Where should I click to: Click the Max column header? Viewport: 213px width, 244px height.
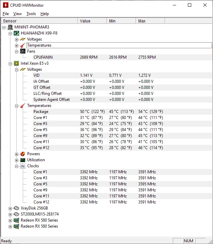(150, 21)
